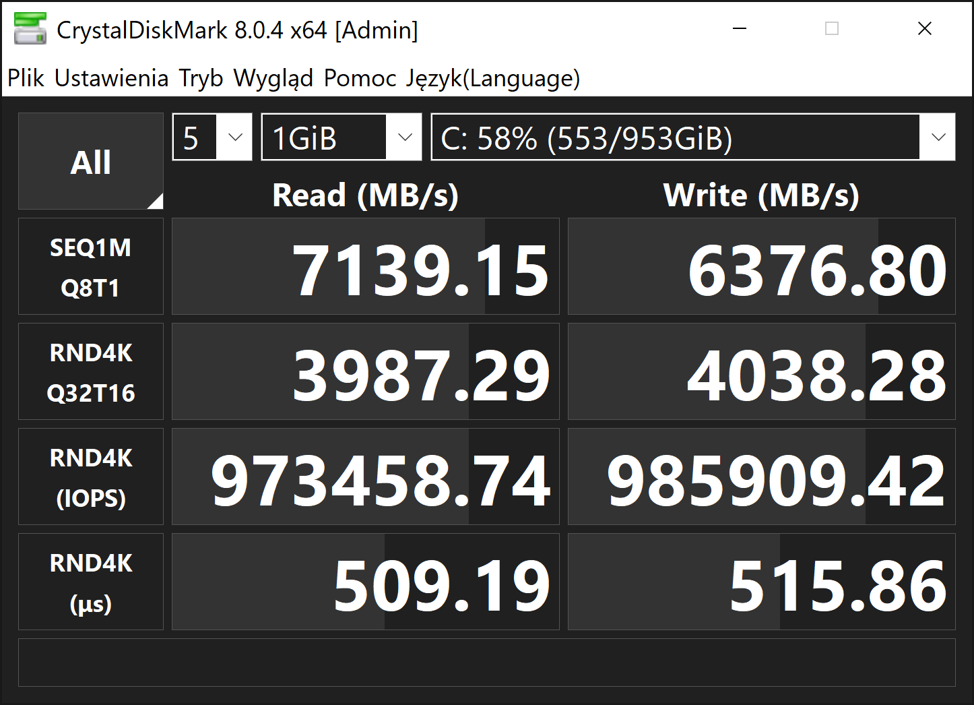Start the SEQ1M Q8T1 sequential test

point(90,267)
